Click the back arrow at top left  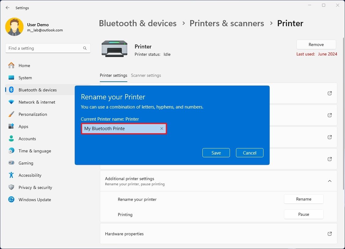7,8
